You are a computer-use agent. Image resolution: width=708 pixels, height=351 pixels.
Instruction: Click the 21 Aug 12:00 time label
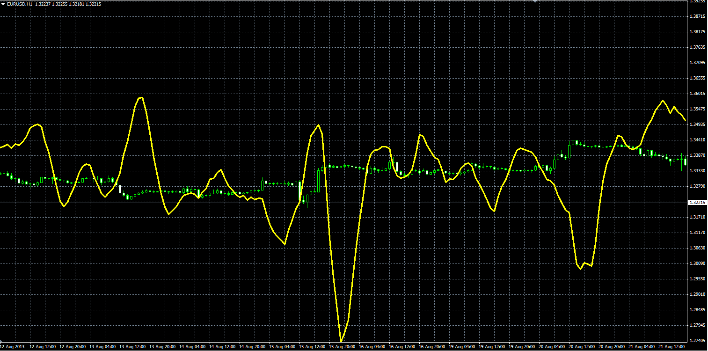[672, 347]
